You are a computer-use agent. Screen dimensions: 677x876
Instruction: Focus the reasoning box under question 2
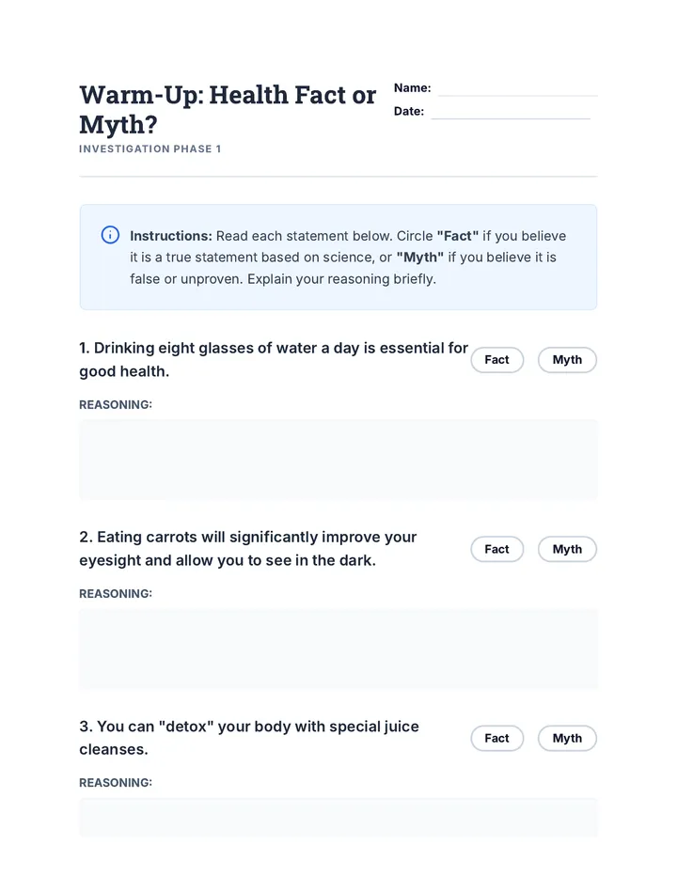point(338,649)
